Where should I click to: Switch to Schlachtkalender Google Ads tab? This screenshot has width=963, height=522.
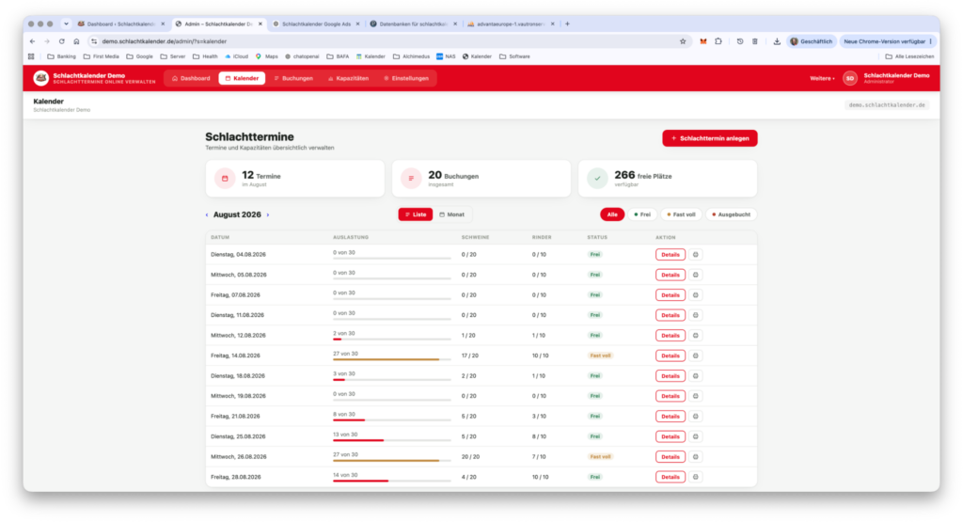[x=316, y=24]
